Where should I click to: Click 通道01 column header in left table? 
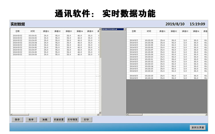[46, 31]
